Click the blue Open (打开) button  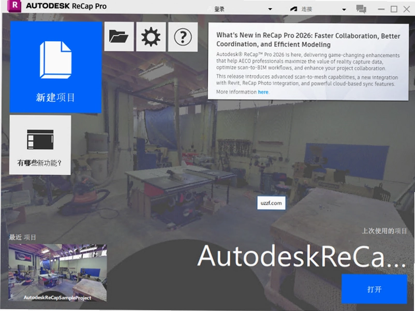point(374,289)
